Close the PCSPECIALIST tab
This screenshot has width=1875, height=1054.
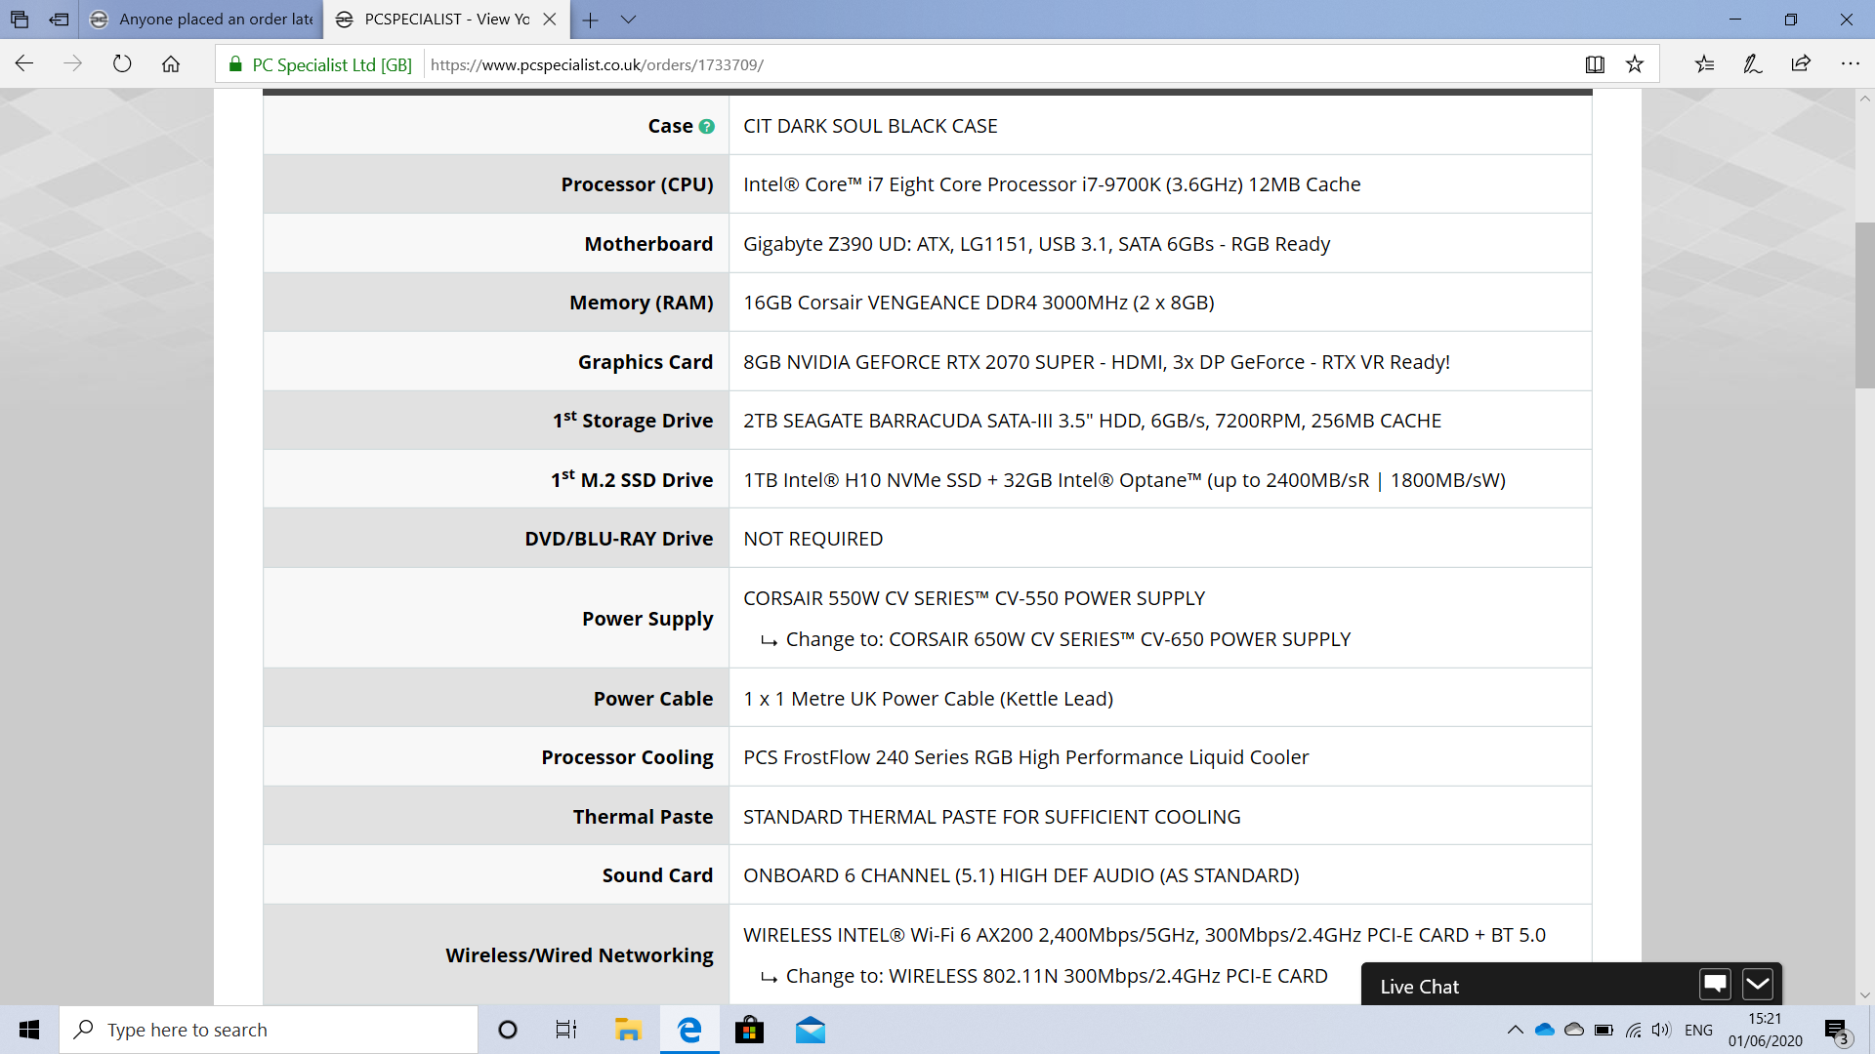(x=550, y=20)
